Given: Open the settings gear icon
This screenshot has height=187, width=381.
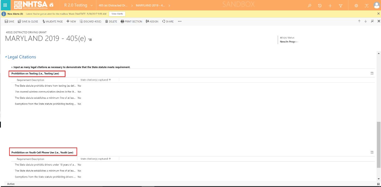Looking at the screenshot, I should coord(356,5).
